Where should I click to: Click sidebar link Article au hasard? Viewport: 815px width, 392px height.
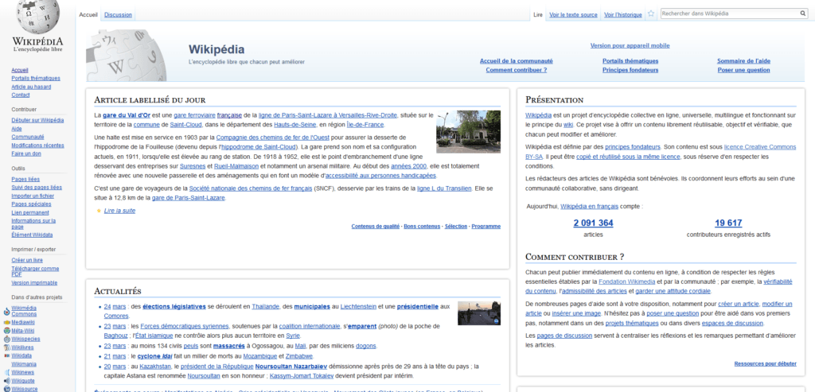[31, 87]
